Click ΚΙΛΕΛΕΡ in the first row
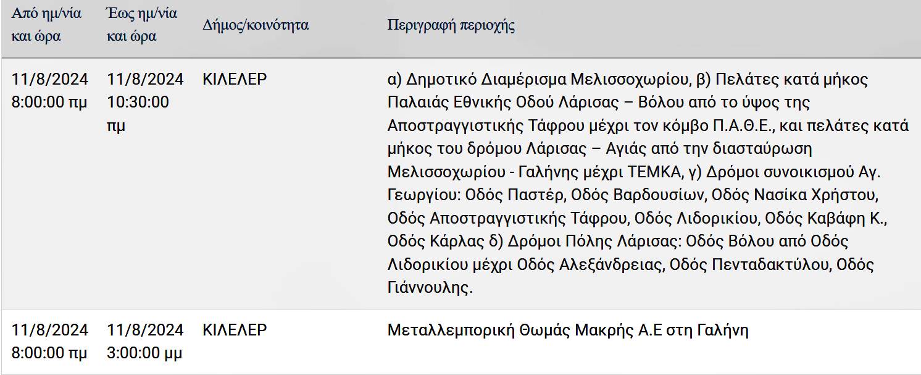The image size is (921, 375). pos(235,80)
